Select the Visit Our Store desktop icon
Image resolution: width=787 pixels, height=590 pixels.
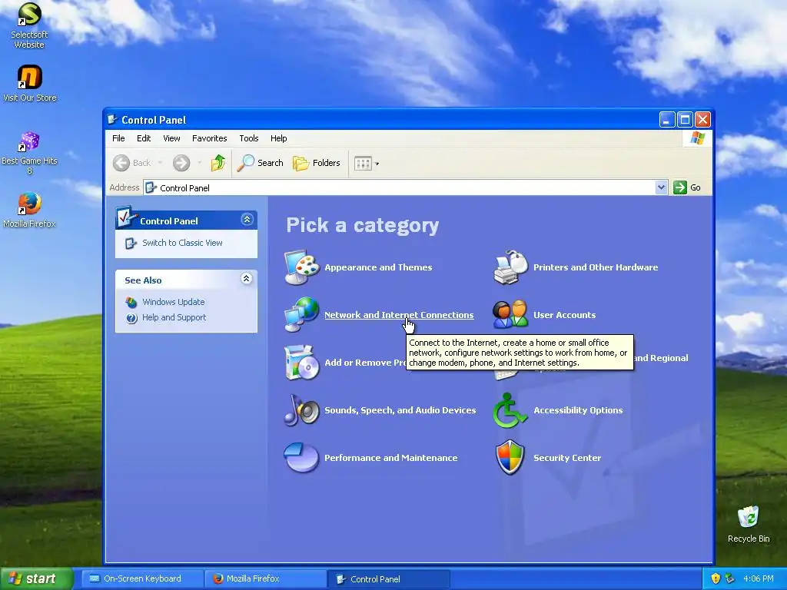click(30, 84)
